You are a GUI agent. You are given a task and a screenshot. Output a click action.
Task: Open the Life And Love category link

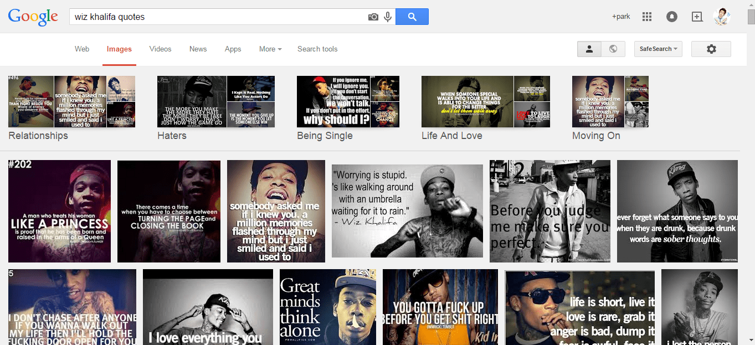point(452,136)
